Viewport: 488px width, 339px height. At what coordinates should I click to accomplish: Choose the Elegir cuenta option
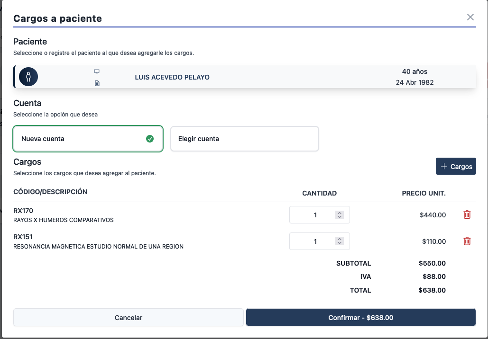244,139
